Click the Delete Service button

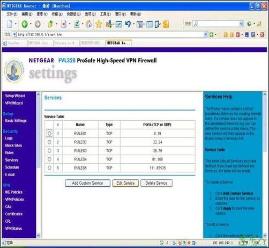click(x=156, y=183)
